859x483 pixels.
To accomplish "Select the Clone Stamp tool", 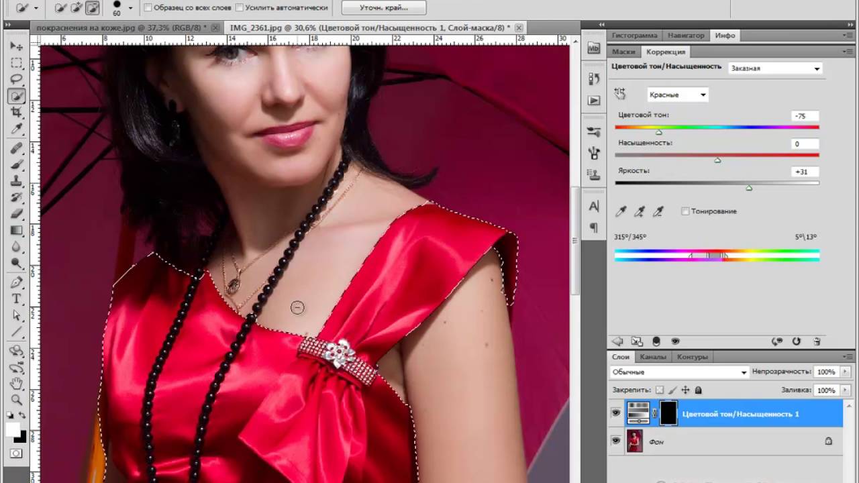I will click(17, 181).
